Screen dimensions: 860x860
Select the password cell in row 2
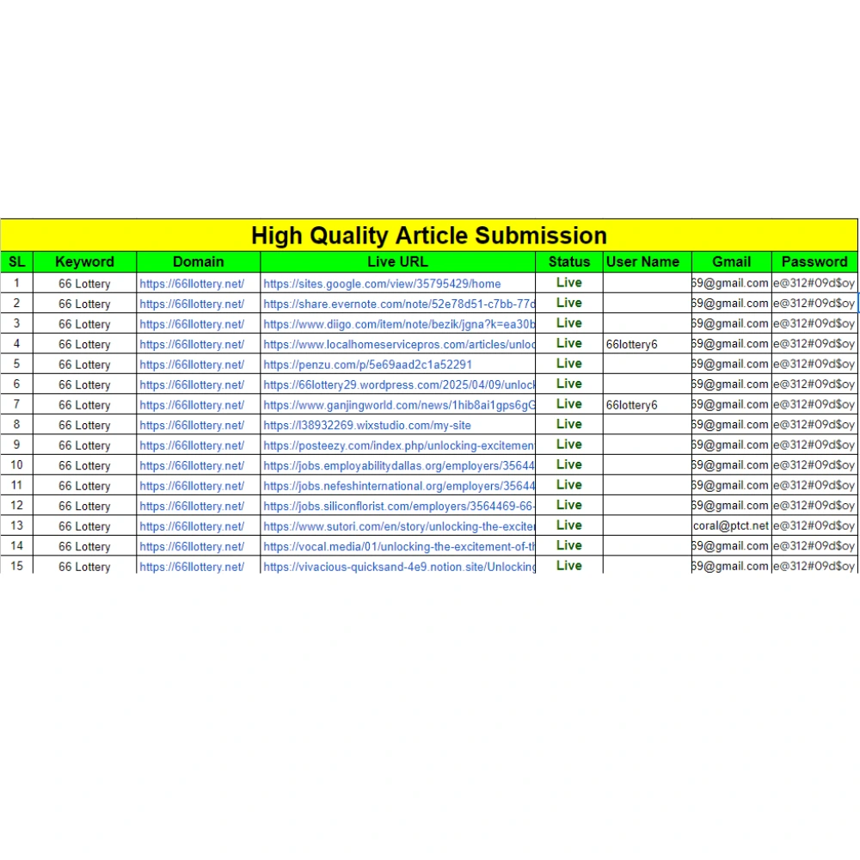point(814,304)
